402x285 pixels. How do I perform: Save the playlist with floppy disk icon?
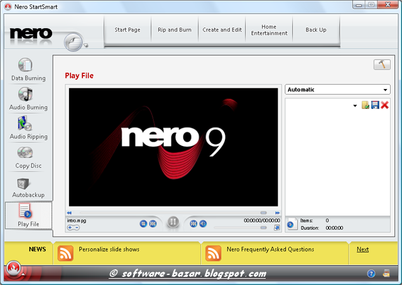coord(375,105)
